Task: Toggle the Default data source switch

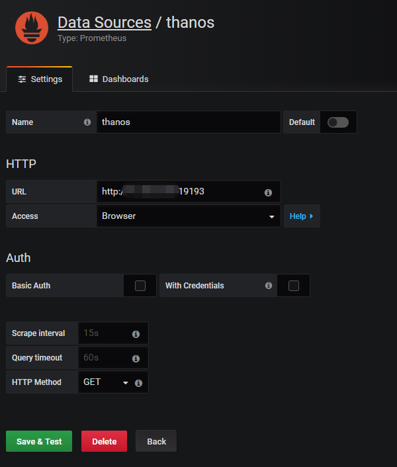Action: pos(338,122)
